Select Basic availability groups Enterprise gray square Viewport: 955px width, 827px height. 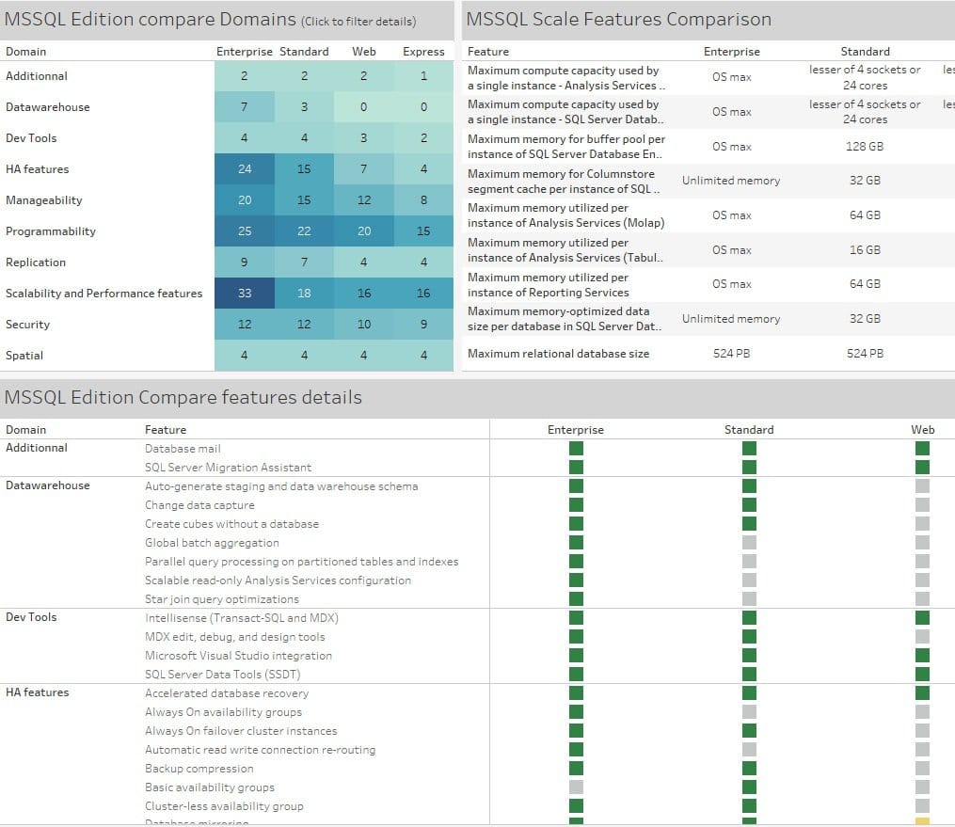coord(576,787)
